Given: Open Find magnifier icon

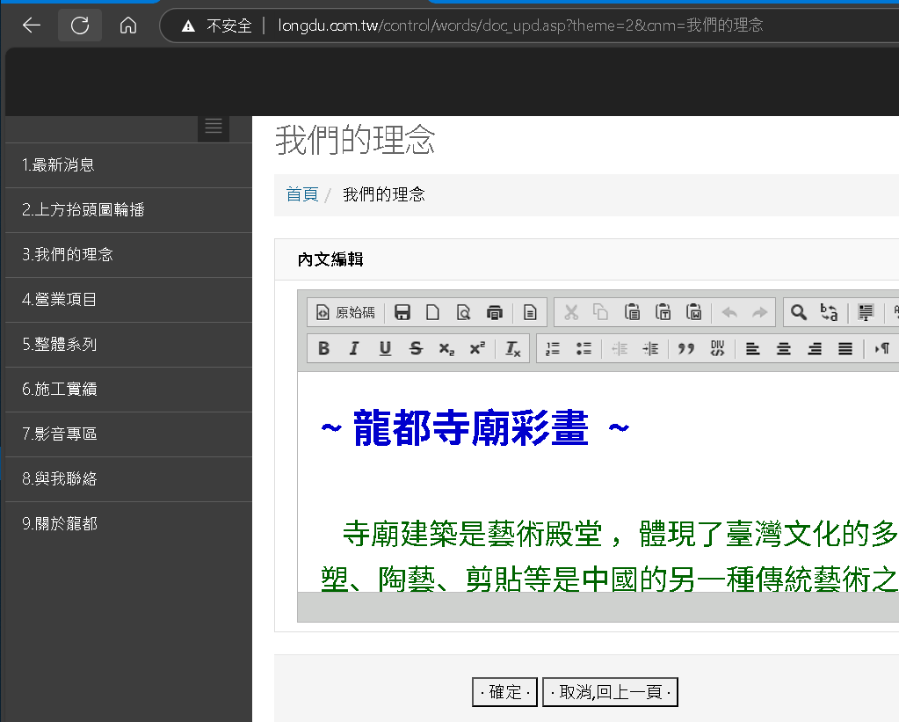Looking at the screenshot, I should [799, 312].
